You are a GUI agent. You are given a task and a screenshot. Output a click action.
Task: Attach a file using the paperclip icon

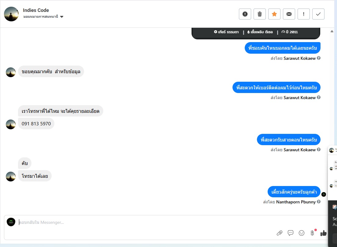point(279,233)
